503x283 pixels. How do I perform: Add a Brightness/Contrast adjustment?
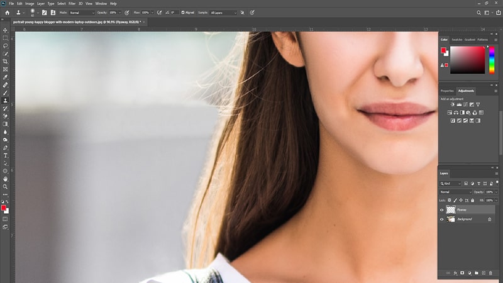click(x=452, y=104)
